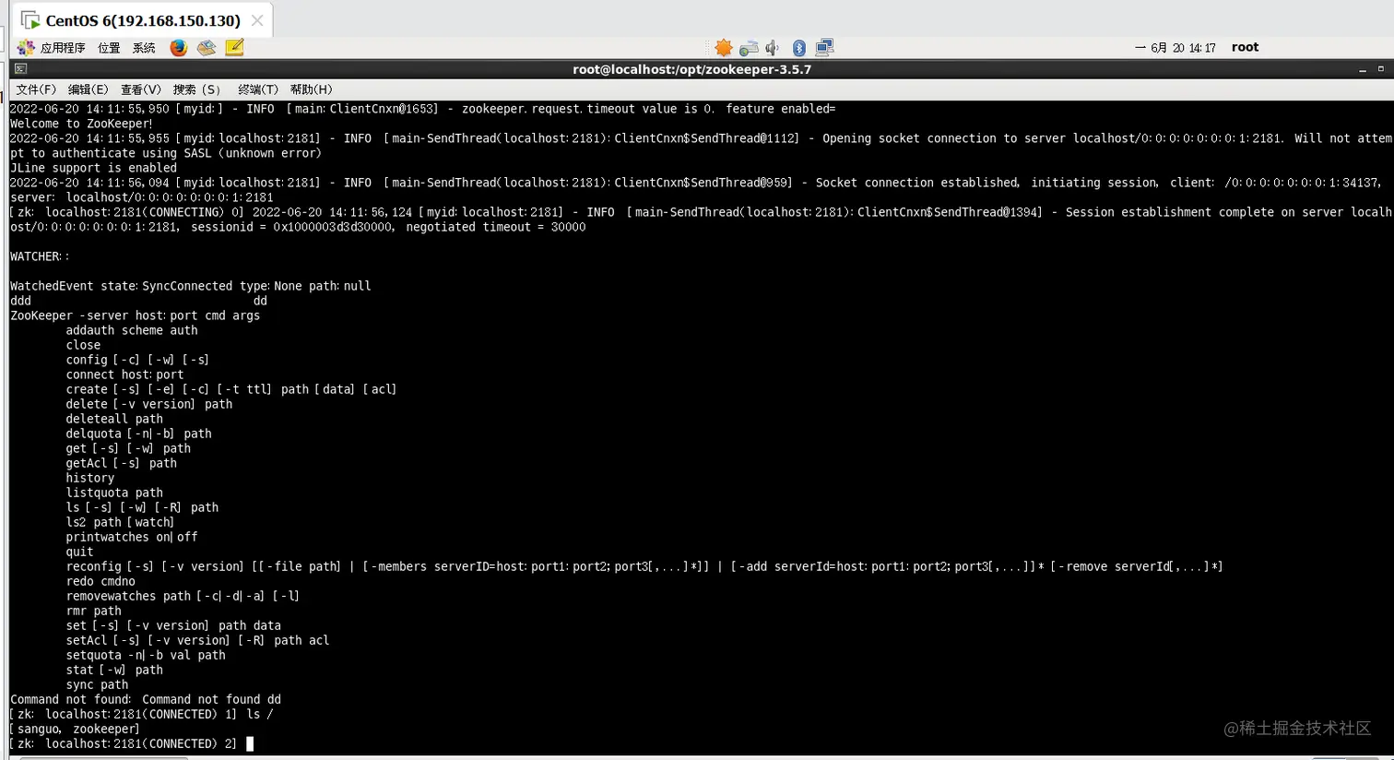Click the 'redo cmdno' help line
The image size is (1394, 760).
coord(100,581)
